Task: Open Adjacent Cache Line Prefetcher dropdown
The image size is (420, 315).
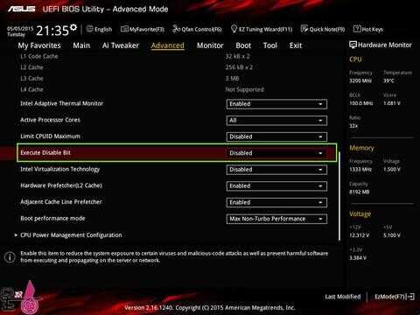Action: click(x=276, y=202)
